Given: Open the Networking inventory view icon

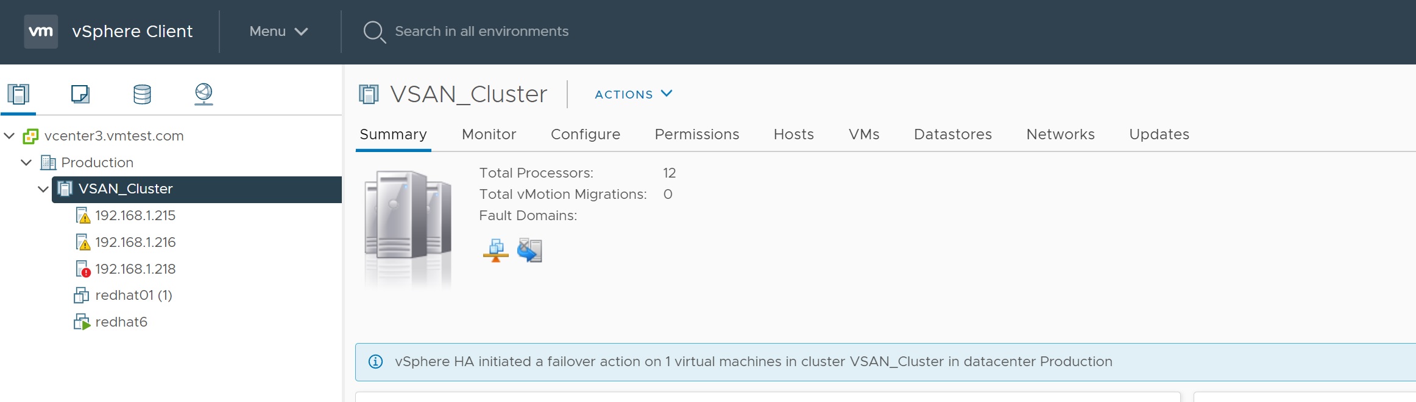Looking at the screenshot, I should 204,94.
